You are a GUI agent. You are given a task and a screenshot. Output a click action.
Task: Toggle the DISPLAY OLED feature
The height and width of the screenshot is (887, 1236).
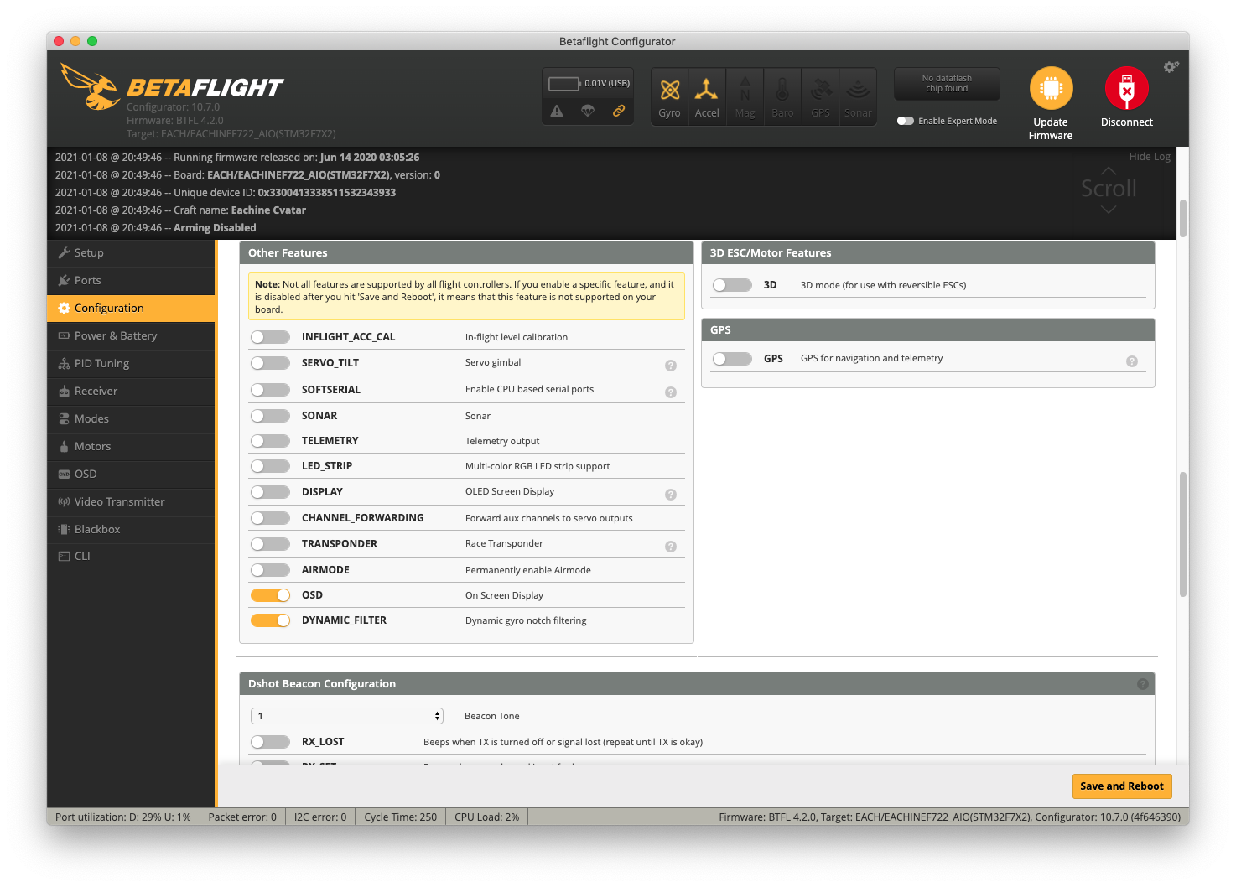pos(270,492)
